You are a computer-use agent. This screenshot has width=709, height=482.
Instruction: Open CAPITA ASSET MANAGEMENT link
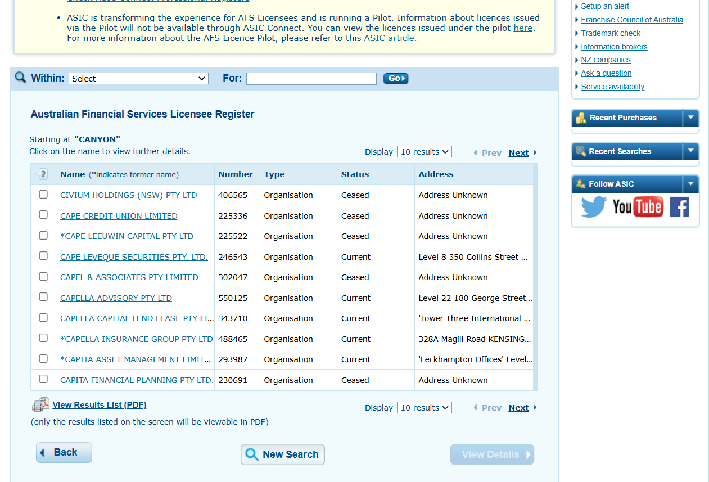point(136,359)
